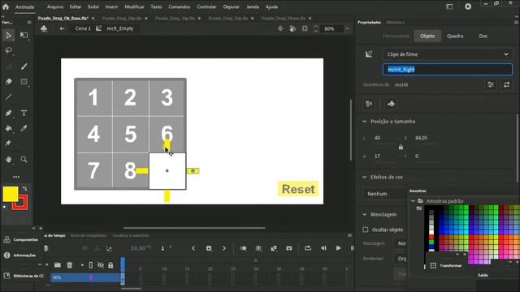Toggle lock all layers padlock icon
The width and height of the screenshot is (520, 292).
tap(110, 265)
